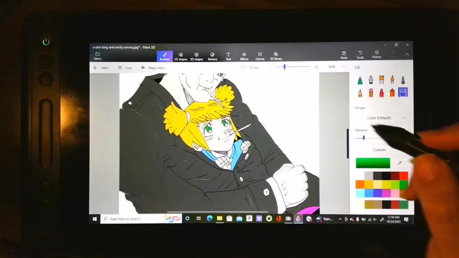Toggle 3D view

click(250, 67)
